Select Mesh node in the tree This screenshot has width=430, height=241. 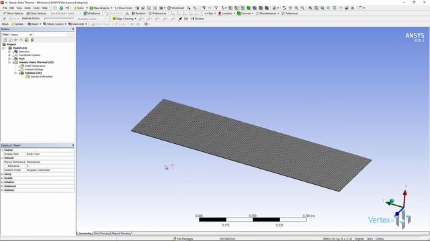coord(21,58)
